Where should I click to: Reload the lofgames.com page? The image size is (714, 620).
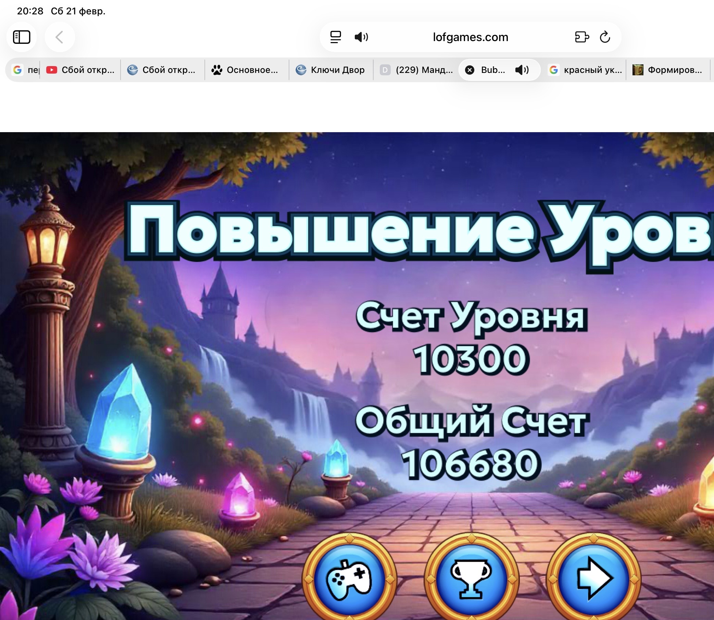(605, 37)
